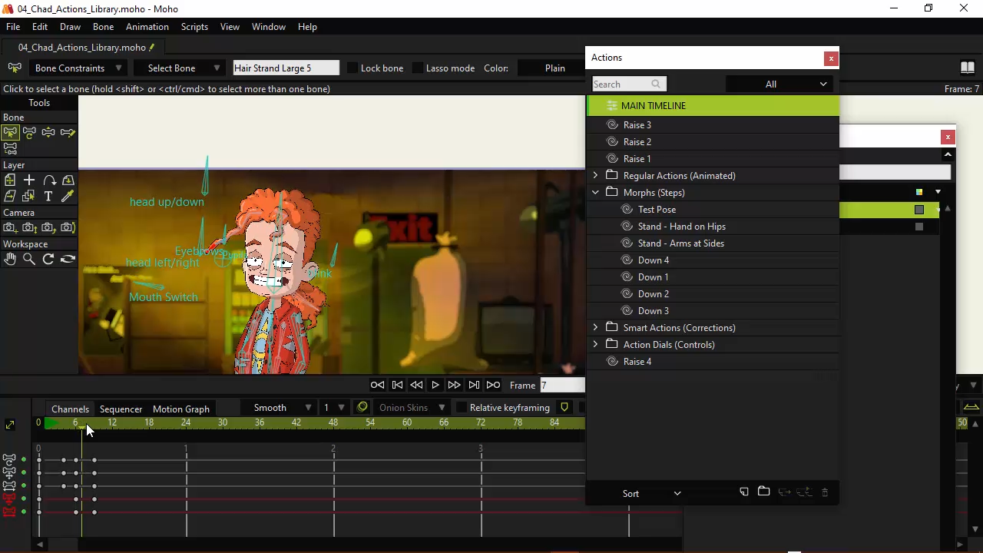The width and height of the screenshot is (983, 553).
Task: Click the new folder icon in Actions panel
Action: 763,492
